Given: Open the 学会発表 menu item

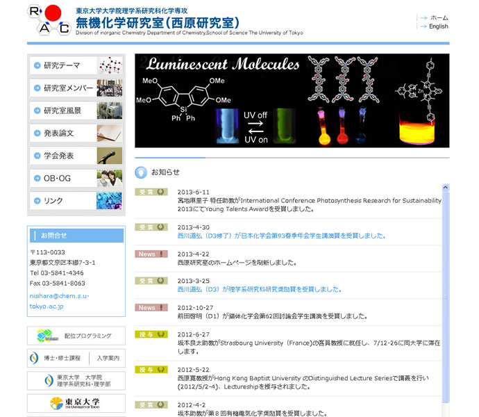Looking at the screenshot, I should [76, 156].
